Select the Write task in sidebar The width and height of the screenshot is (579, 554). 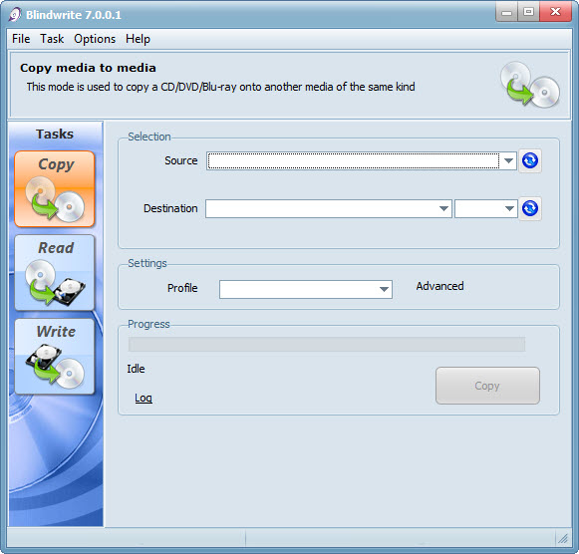[55, 356]
